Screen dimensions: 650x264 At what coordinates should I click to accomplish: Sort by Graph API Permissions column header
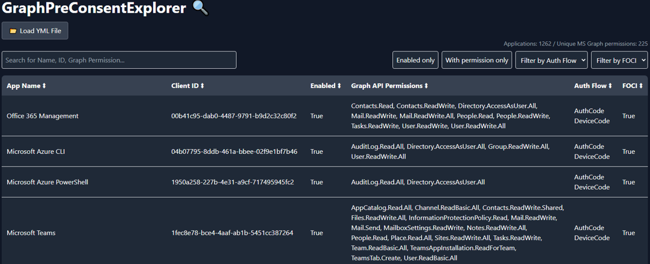click(390, 86)
